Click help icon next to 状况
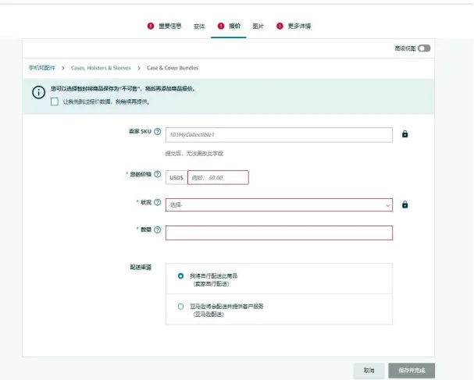This screenshot has height=380, width=474. (x=158, y=202)
